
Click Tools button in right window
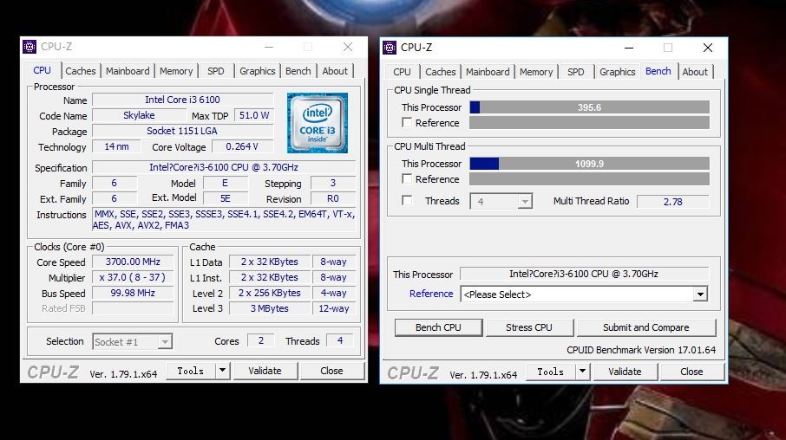(x=551, y=372)
